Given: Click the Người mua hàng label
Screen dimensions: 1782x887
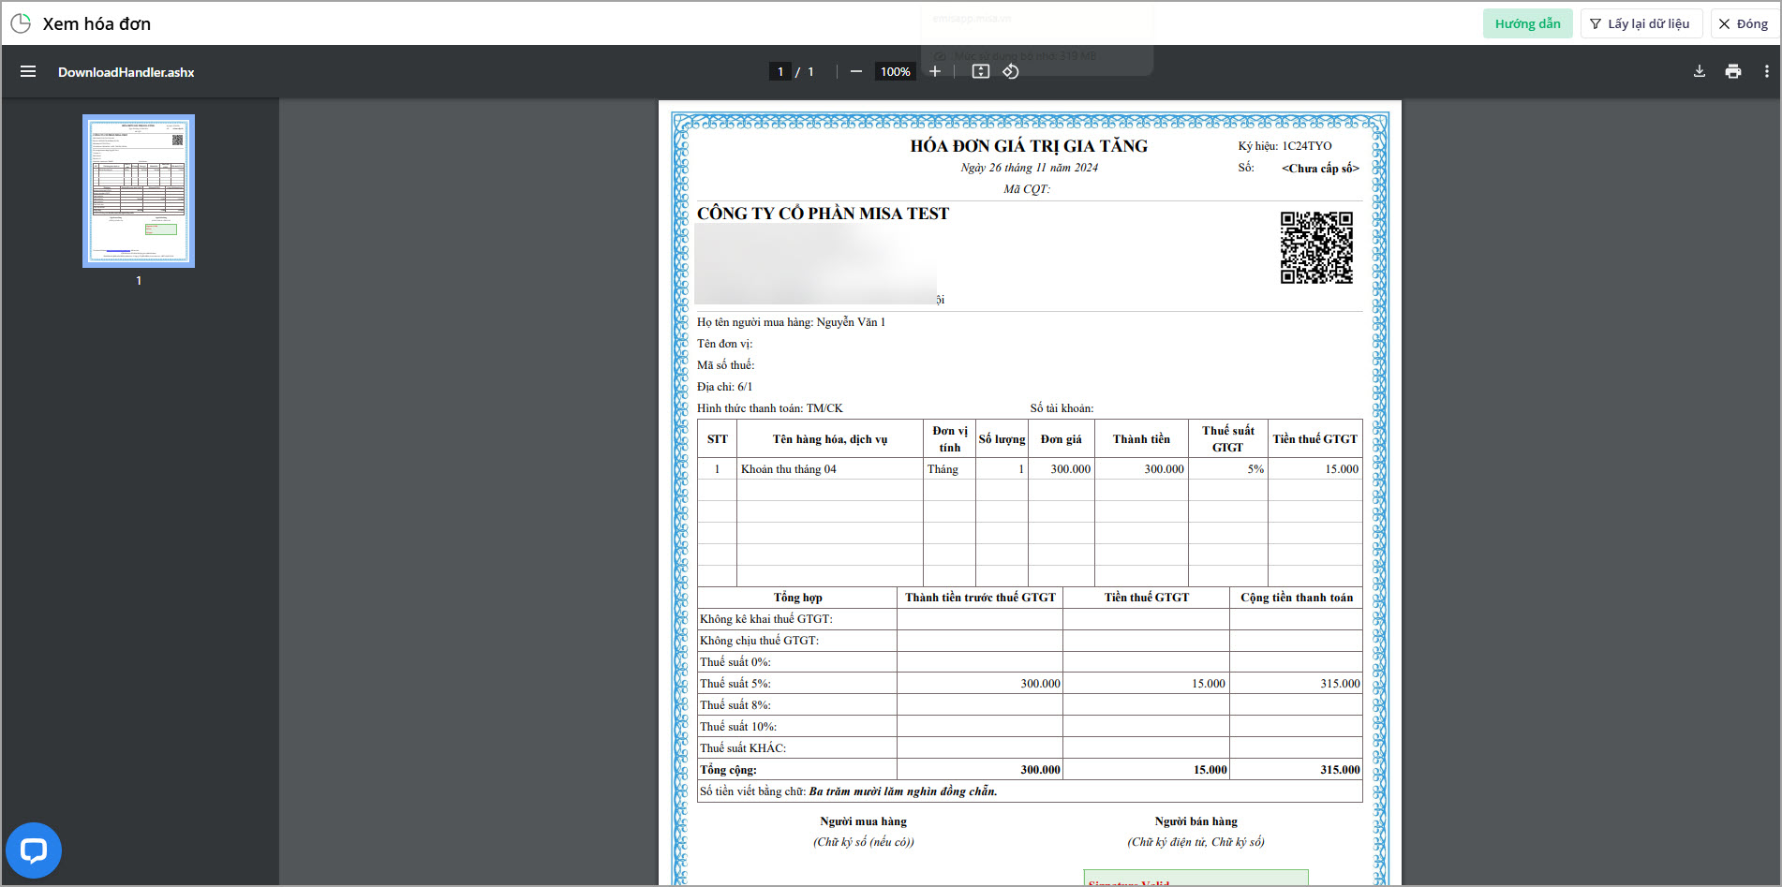Looking at the screenshot, I should tap(864, 821).
